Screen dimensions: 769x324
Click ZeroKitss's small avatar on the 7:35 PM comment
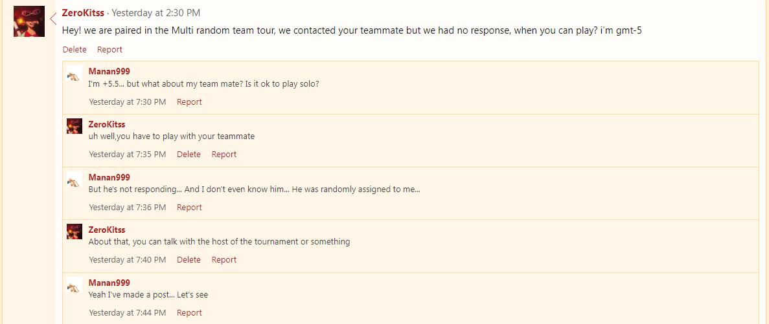pos(75,126)
